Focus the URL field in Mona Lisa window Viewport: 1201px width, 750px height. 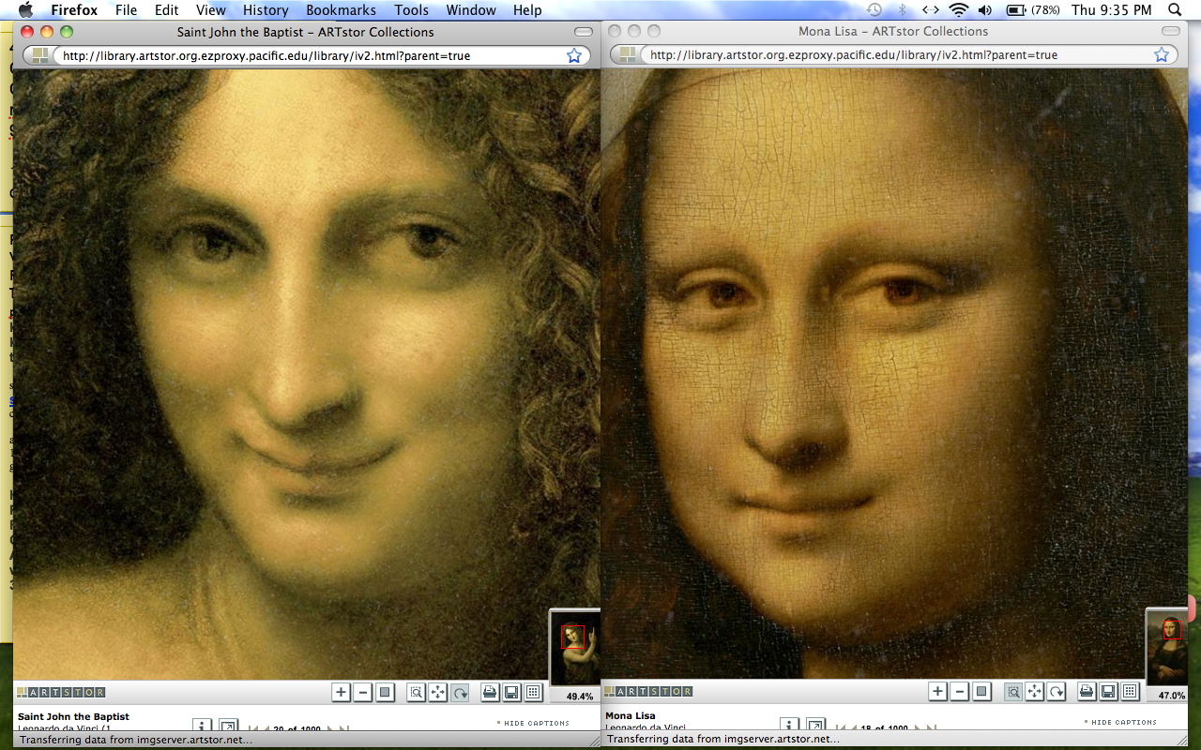coord(893,55)
